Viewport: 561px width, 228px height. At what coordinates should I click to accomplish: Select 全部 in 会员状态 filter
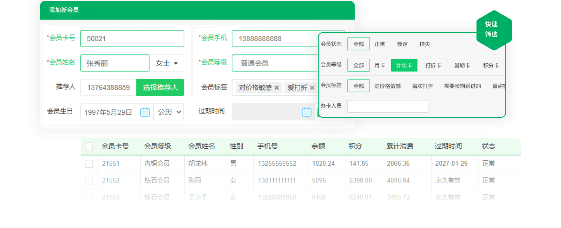(x=359, y=44)
